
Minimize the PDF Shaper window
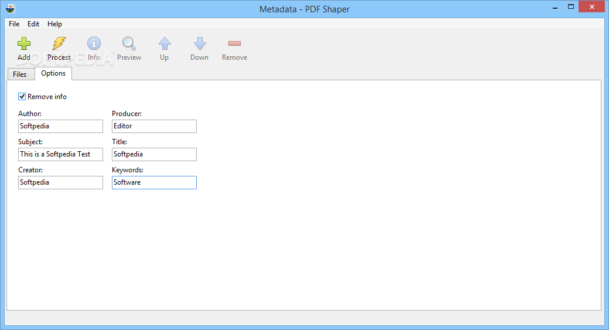tap(555, 7)
